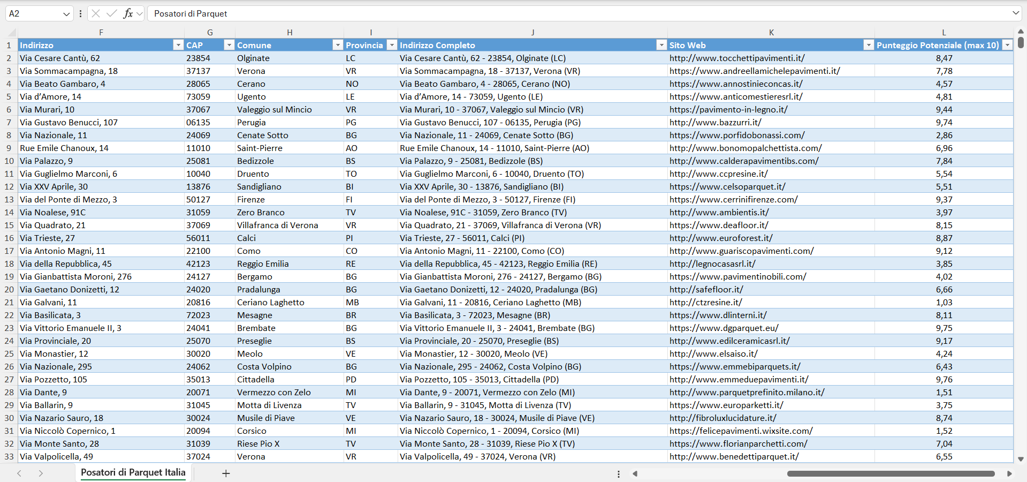The image size is (1027, 482).
Task: Select Comune cell Cerano
Action: pos(290,84)
